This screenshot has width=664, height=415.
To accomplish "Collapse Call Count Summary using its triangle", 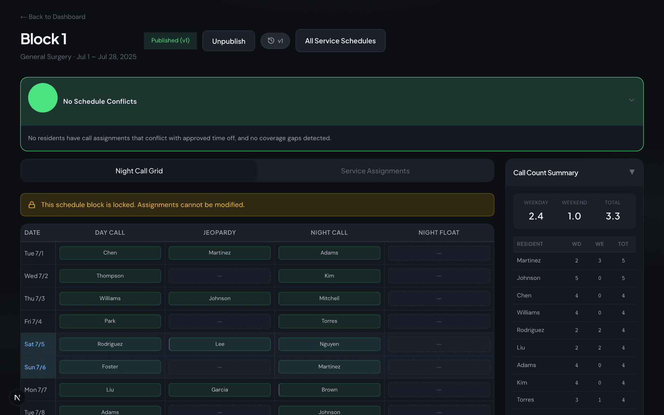I will (x=632, y=172).
